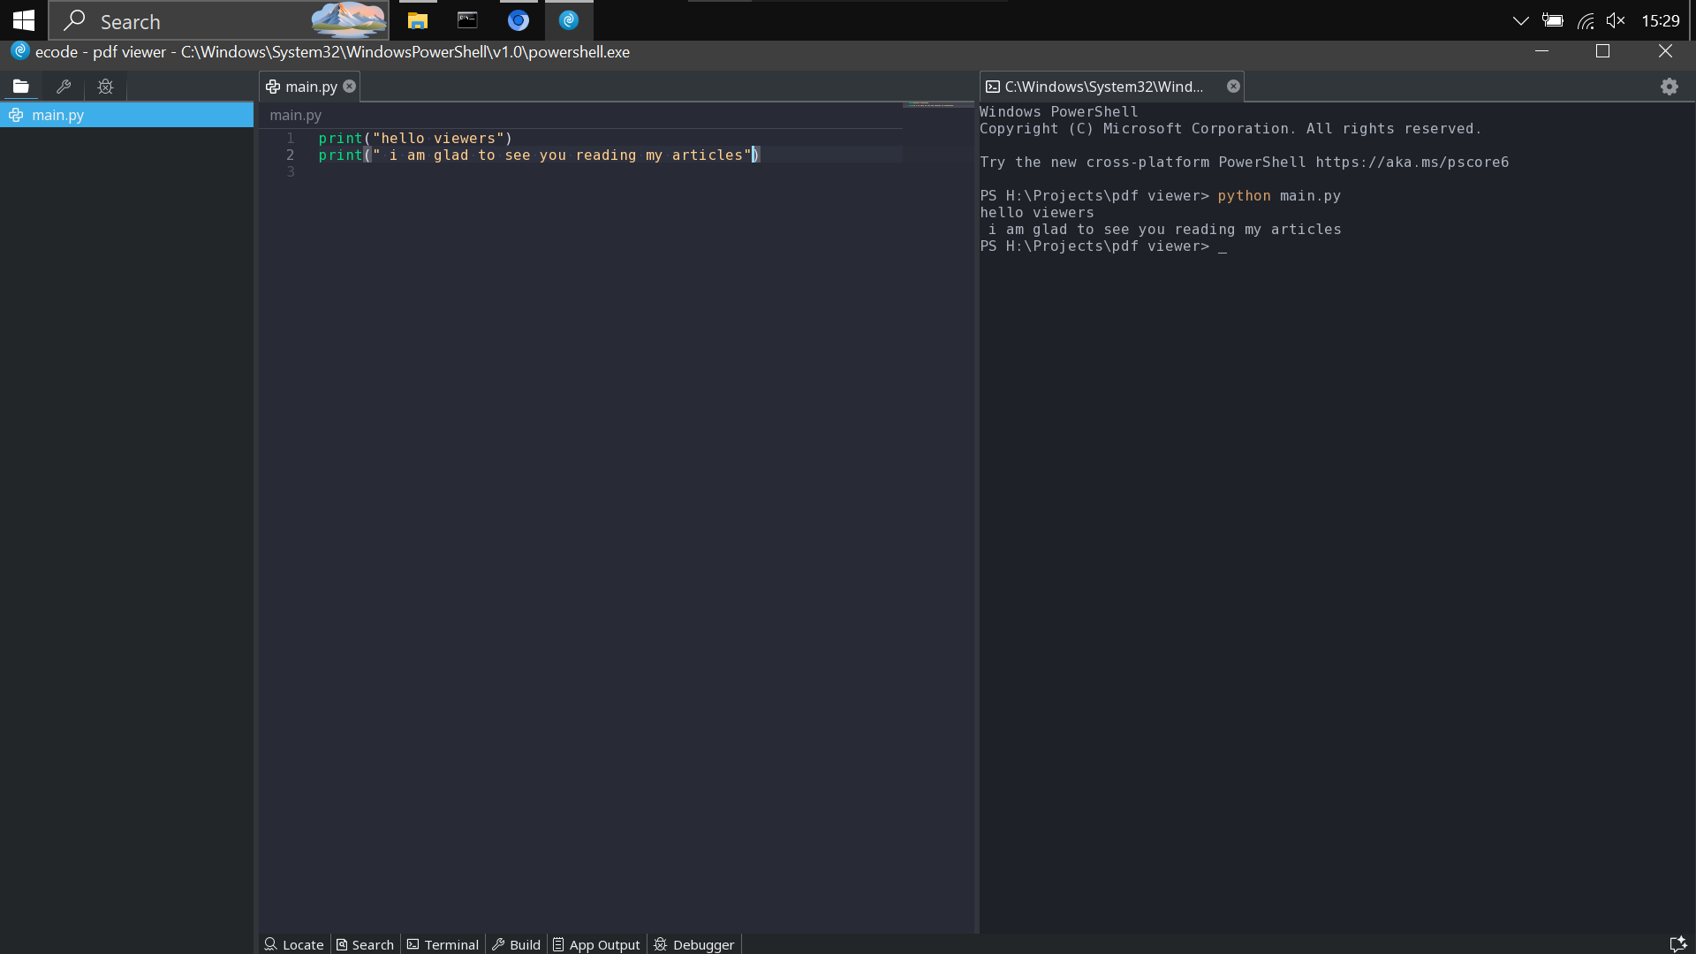Toggle the Terminal panel in status bar

(443, 944)
